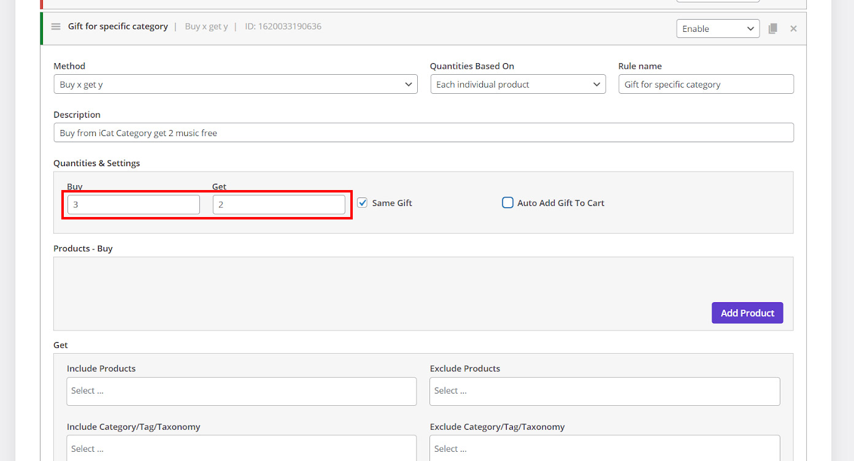Delete the rule with the X icon
854x461 pixels.
(793, 29)
